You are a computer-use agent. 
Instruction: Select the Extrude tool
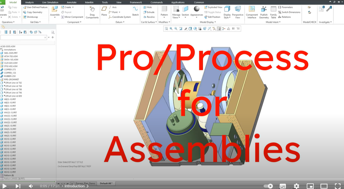(149, 12)
